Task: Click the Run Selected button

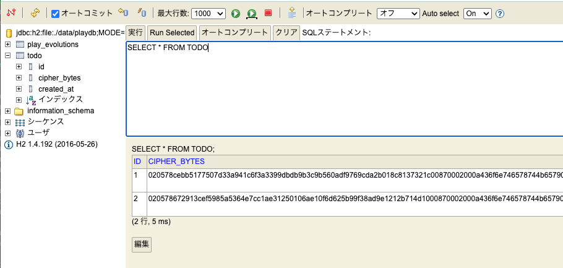Action: pyautogui.click(x=172, y=33)
